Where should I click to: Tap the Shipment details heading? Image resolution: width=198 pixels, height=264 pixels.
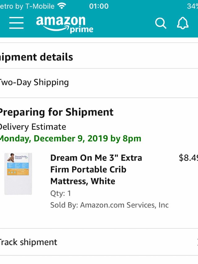click(x=37, y=57)
